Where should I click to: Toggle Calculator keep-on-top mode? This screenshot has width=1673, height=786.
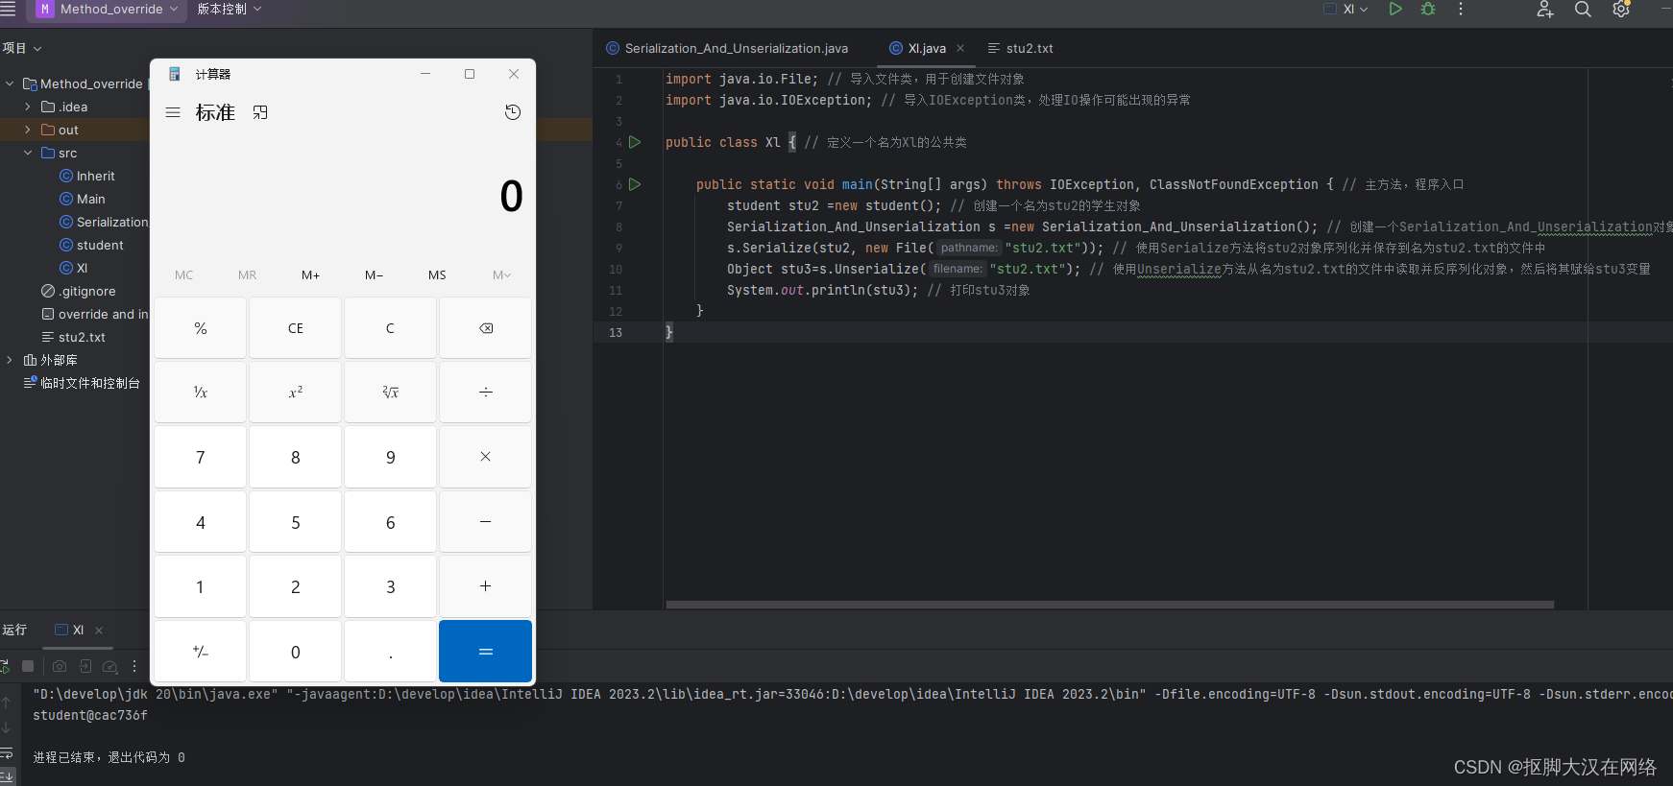pyautogui.click(x=260, y=112)
